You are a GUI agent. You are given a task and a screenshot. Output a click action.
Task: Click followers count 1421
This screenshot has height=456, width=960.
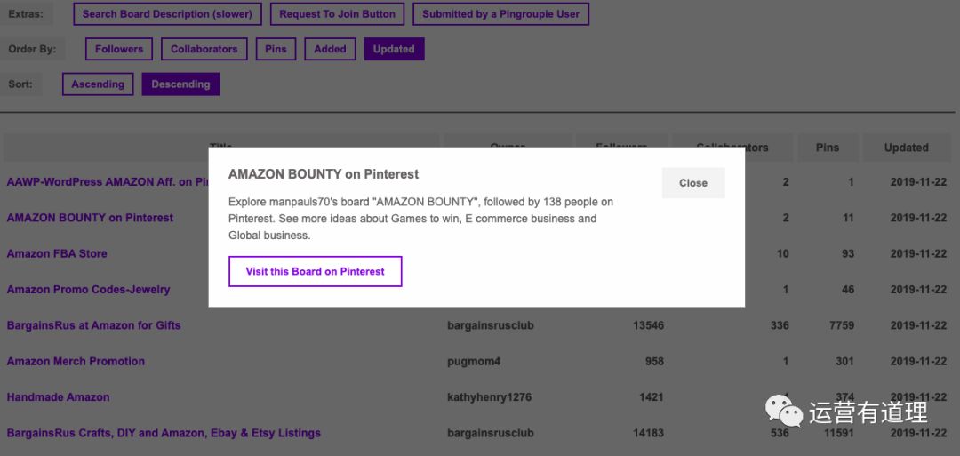(652, 397)
